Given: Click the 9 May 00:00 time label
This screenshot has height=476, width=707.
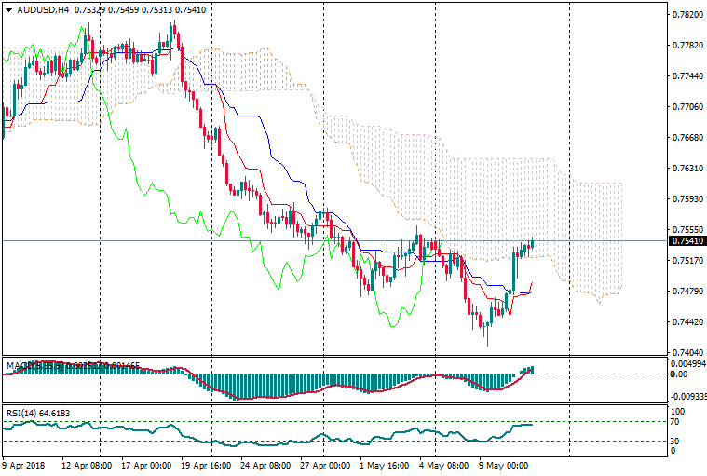Looking at the screenshot, I should click(503, 464).
